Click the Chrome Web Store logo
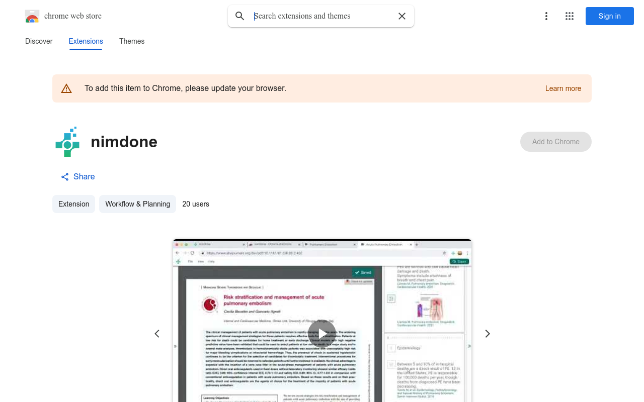This screenshot has width=644, height=402. (x=32, y=16)
